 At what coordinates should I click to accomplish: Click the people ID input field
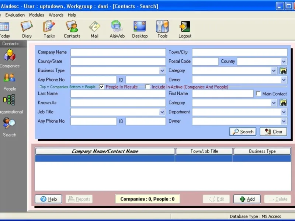click(146, 121)
